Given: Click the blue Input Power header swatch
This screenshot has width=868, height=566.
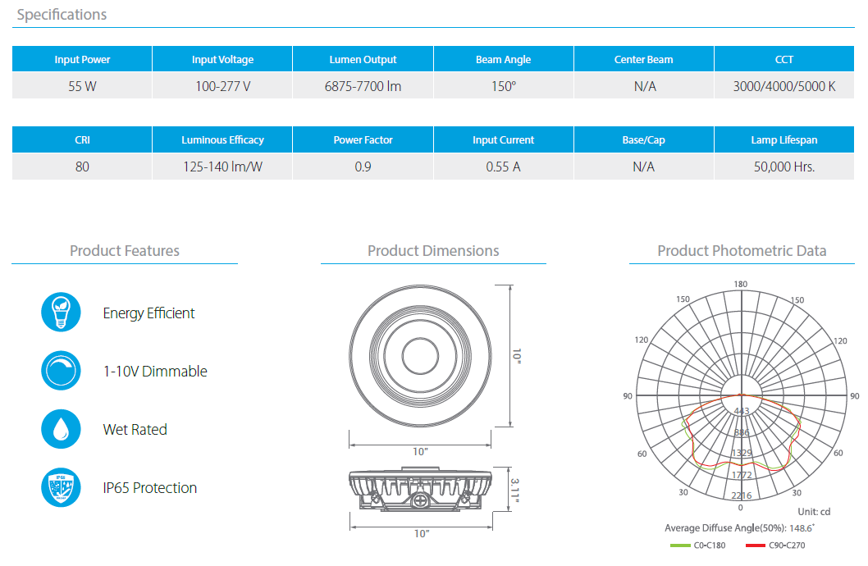Looking at the screenshot, I should click(x=81, y=59).
